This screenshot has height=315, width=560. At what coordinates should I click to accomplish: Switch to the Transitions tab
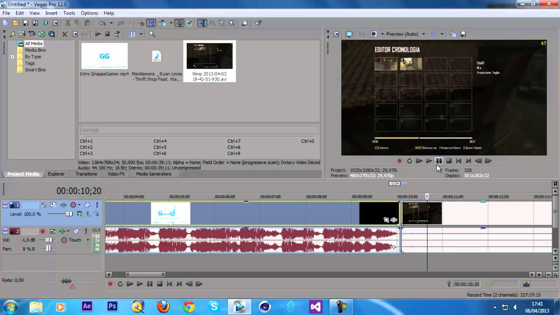(86, 174)
